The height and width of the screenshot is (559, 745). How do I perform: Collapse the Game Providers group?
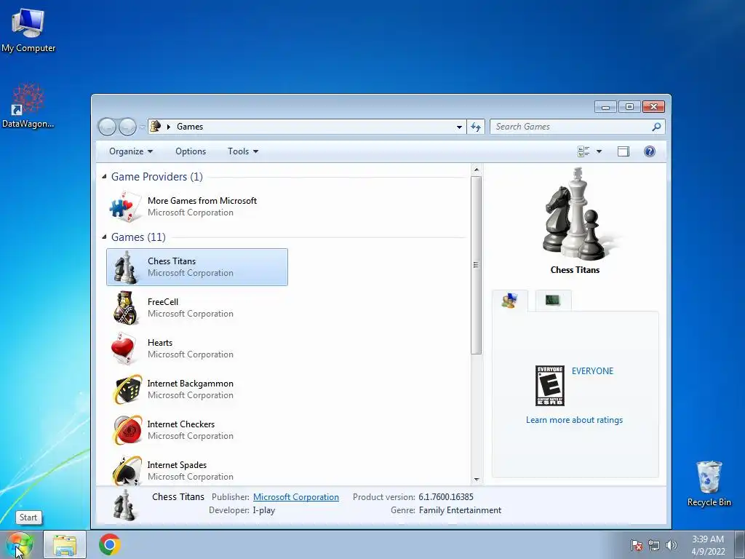(104, 177)
